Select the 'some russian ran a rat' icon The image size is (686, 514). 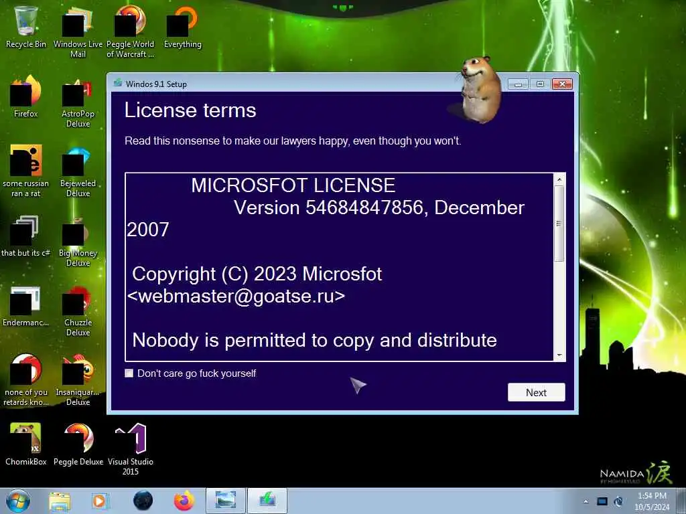click(x=26, y=171)
